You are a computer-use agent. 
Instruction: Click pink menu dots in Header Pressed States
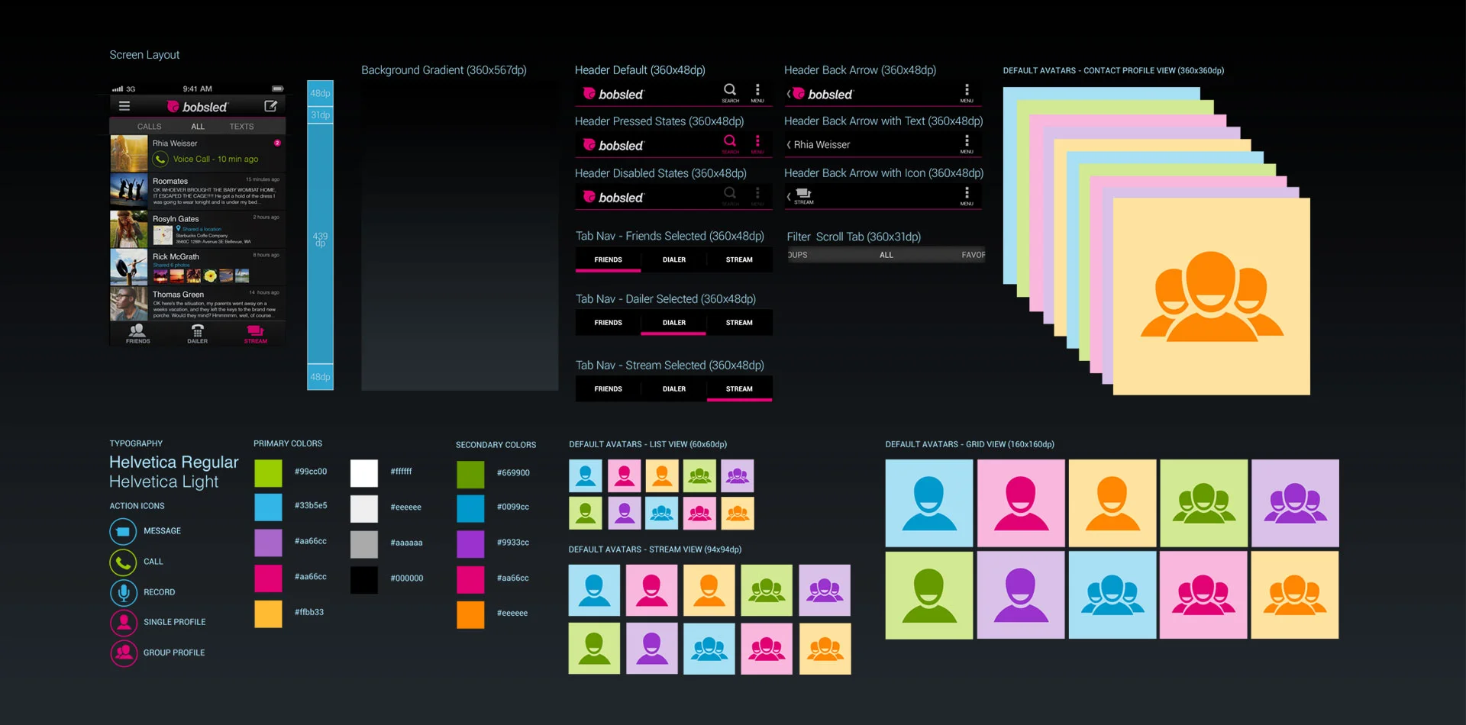point(757,141)
